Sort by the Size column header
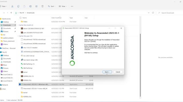 86,18
